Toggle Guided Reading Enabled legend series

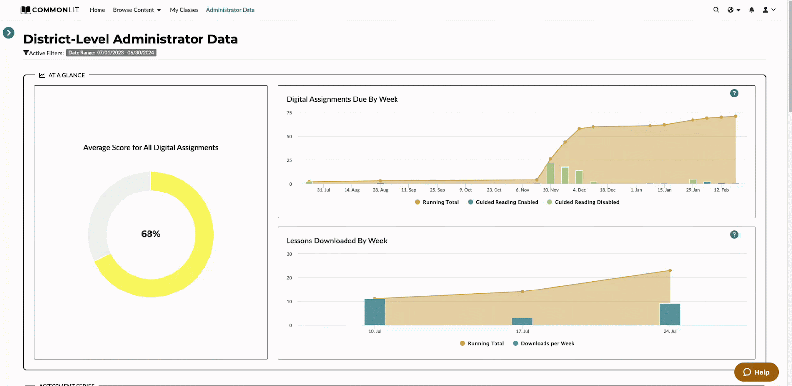(x=503, y=202)
